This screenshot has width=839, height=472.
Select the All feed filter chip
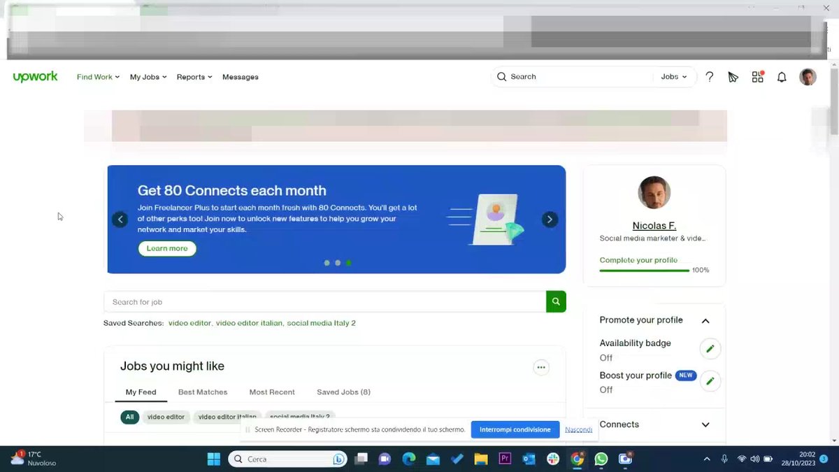click(x=129, y=417)
